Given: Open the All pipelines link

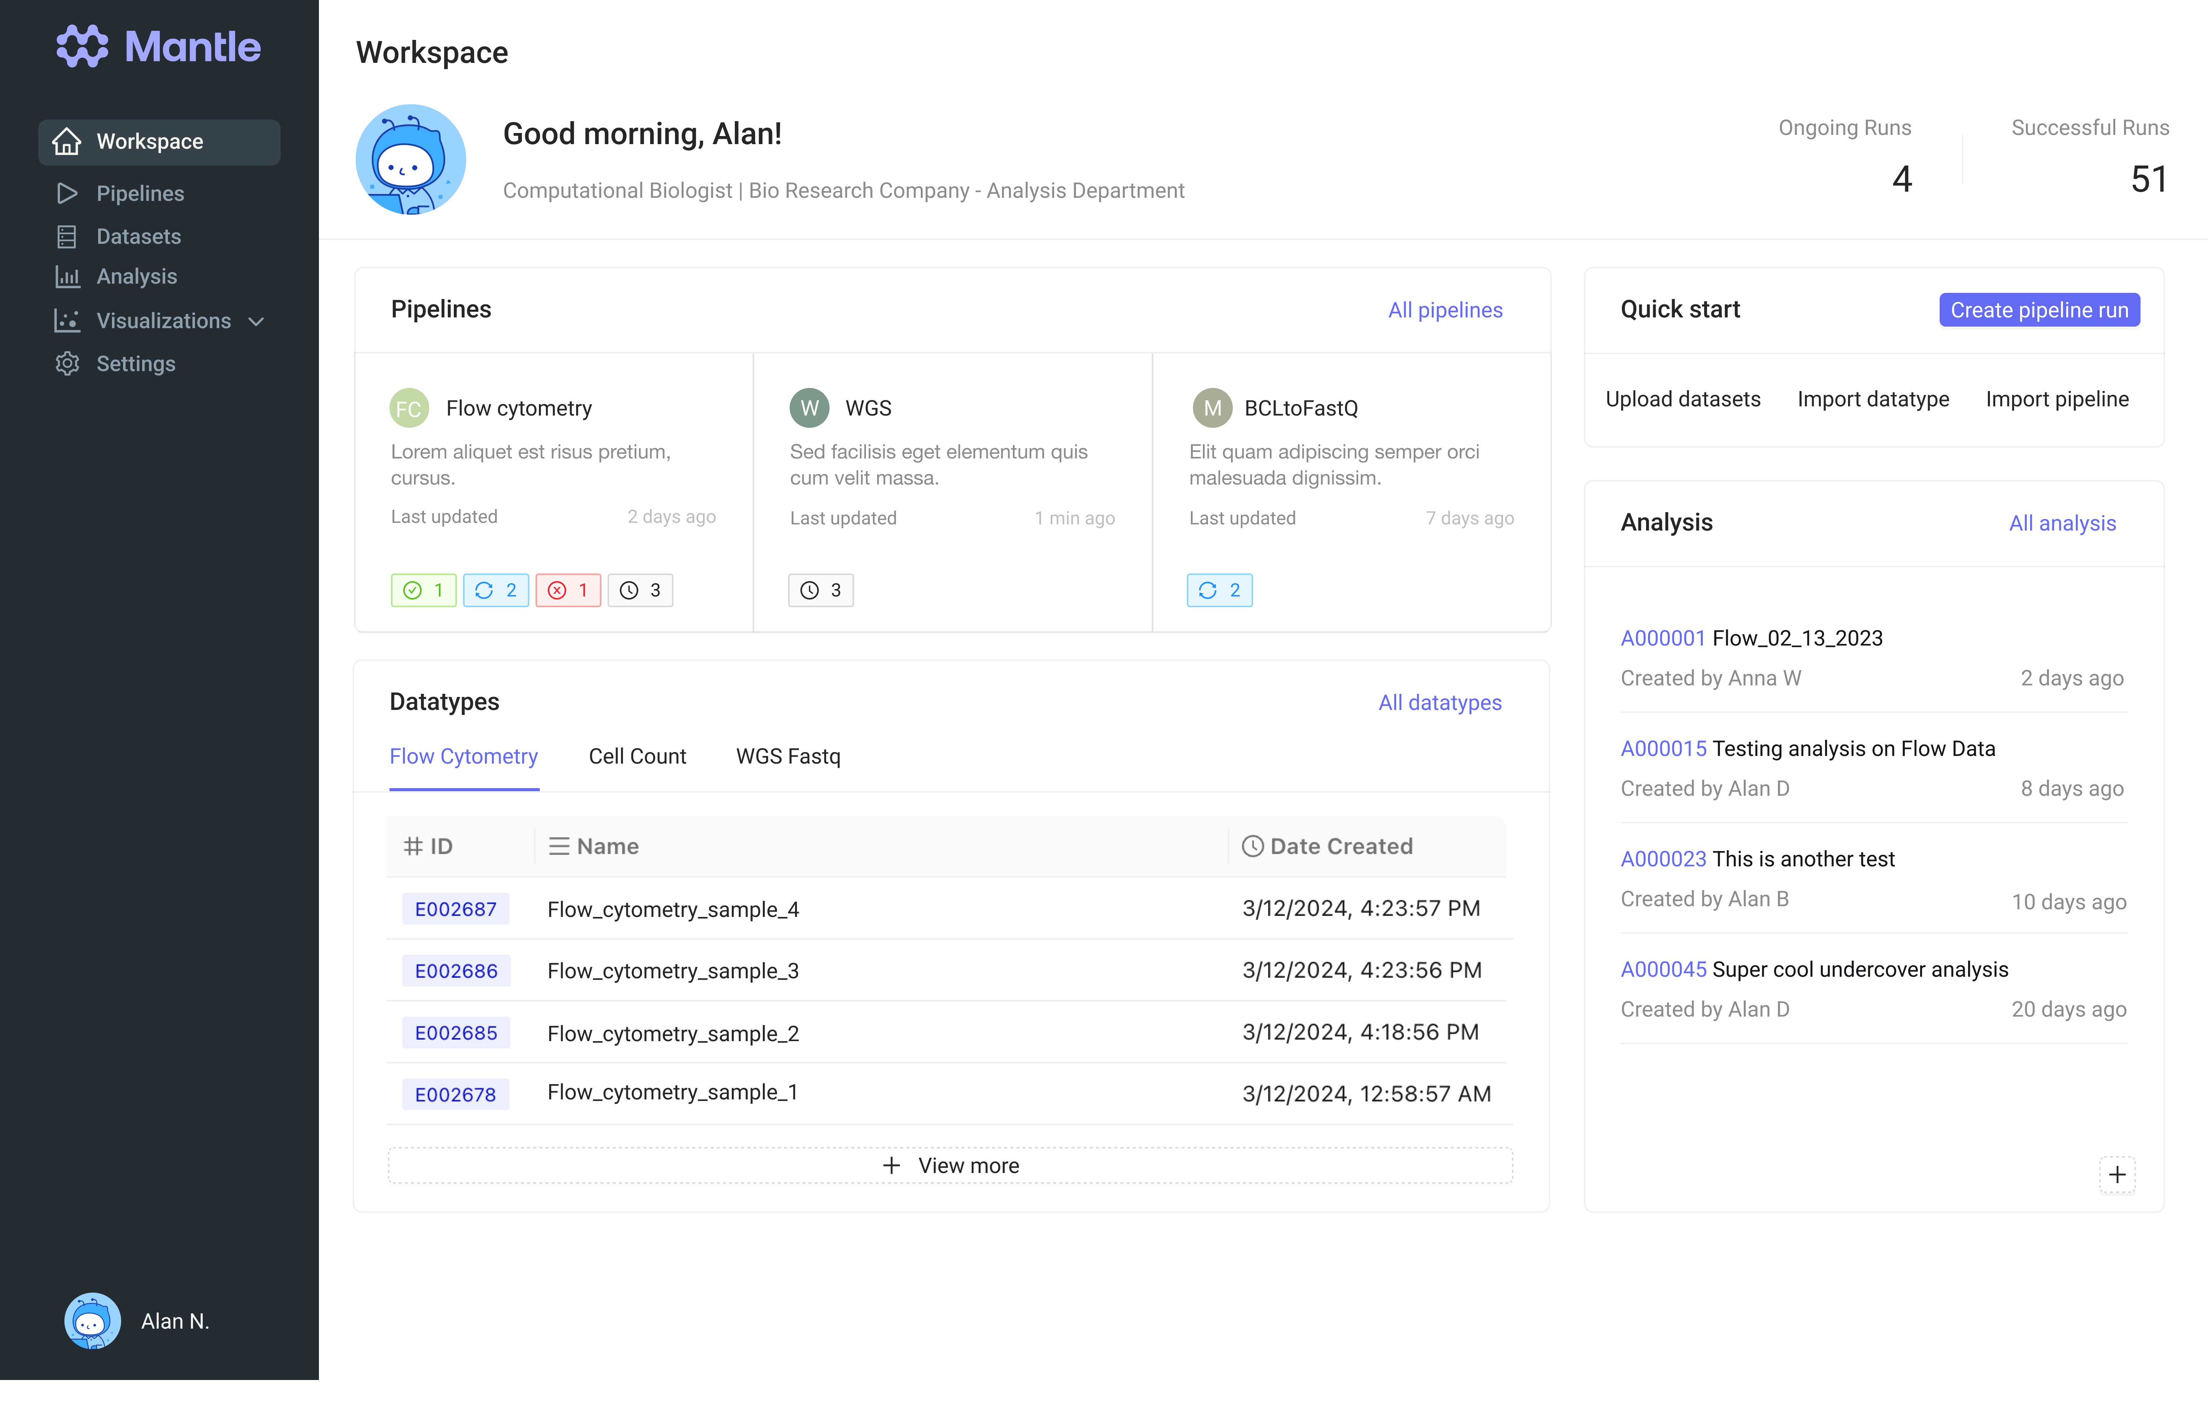Looking at the screenshot, I should click(1445, 310).
